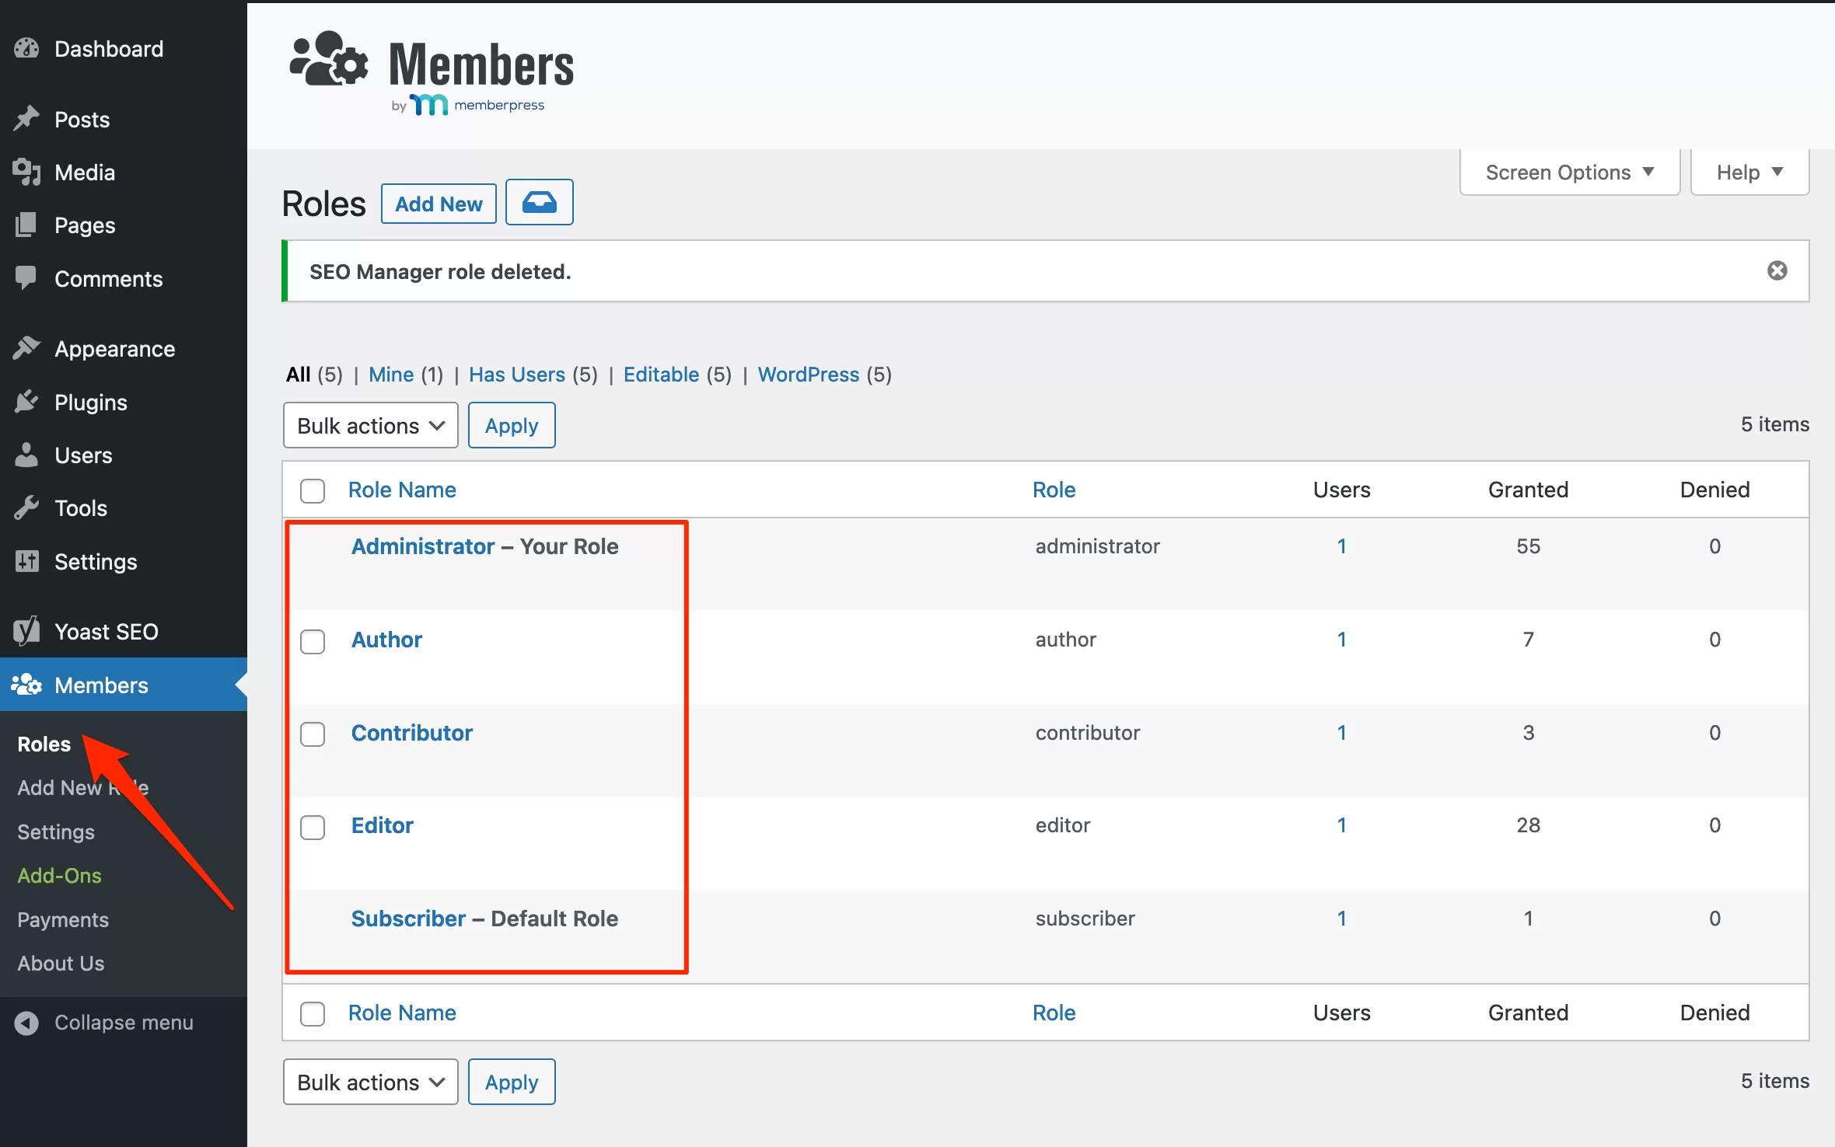Viewport: 1835px width, 1147px height.
Task: Show All roles filter
Action: pos(299,375)
